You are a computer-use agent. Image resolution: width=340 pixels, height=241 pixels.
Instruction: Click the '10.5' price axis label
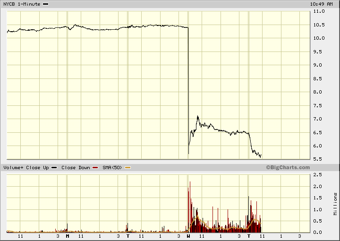[319, 25]
